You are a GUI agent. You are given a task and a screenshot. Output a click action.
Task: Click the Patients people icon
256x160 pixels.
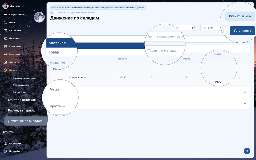(x=5, y=38)
